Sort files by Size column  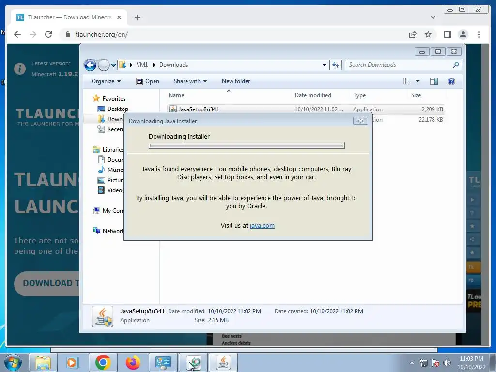(427, 95)
